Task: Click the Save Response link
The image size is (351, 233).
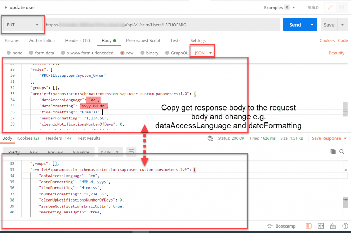Action: click(326, 138)
